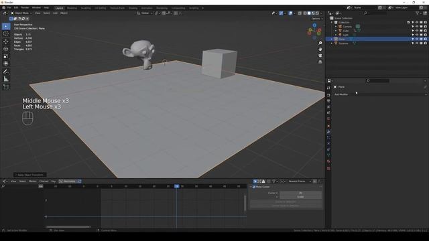Viewport: 429px width, 241px height.
Task: Select Rendered viewport shading mode
Action: click(x=317, y=13)
